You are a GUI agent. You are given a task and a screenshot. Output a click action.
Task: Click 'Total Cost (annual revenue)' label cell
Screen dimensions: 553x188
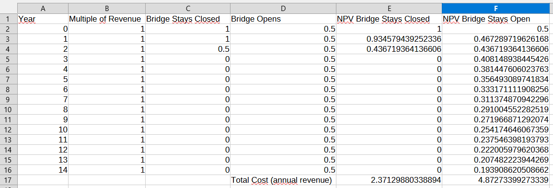click(x=283, y=180)
